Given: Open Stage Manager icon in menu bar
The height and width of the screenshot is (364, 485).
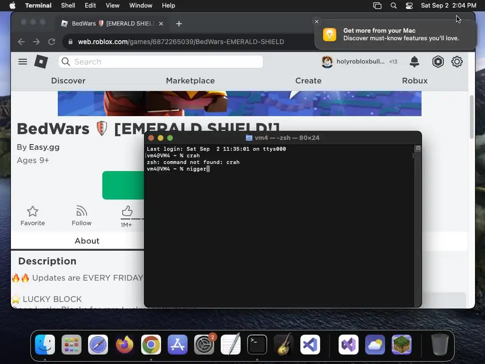Looking at the screenshot, I should (377, 5).
